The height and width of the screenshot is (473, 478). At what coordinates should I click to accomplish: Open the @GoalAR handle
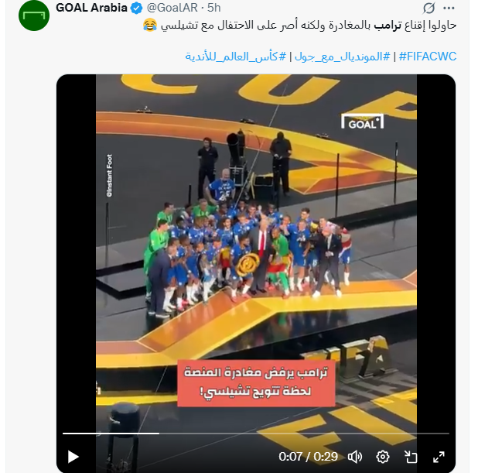172,8
